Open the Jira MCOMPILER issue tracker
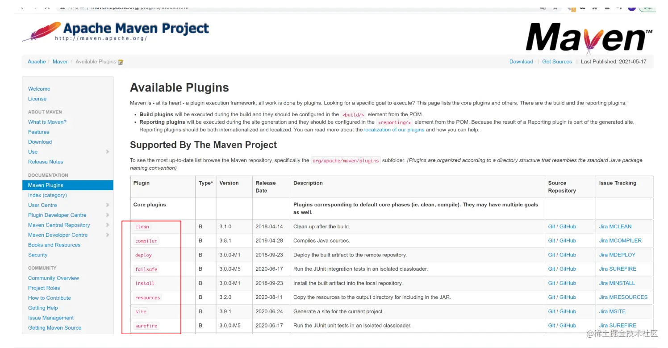This screenshot has height=348, width=668. coord(620,240)
